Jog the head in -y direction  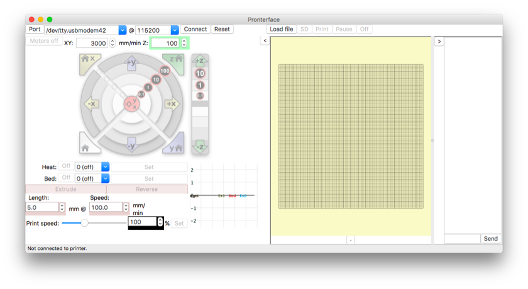131,144
